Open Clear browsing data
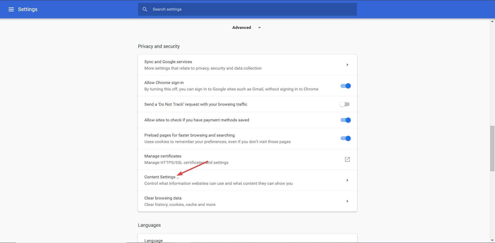The image size is (495, 243). pos(247,201)
